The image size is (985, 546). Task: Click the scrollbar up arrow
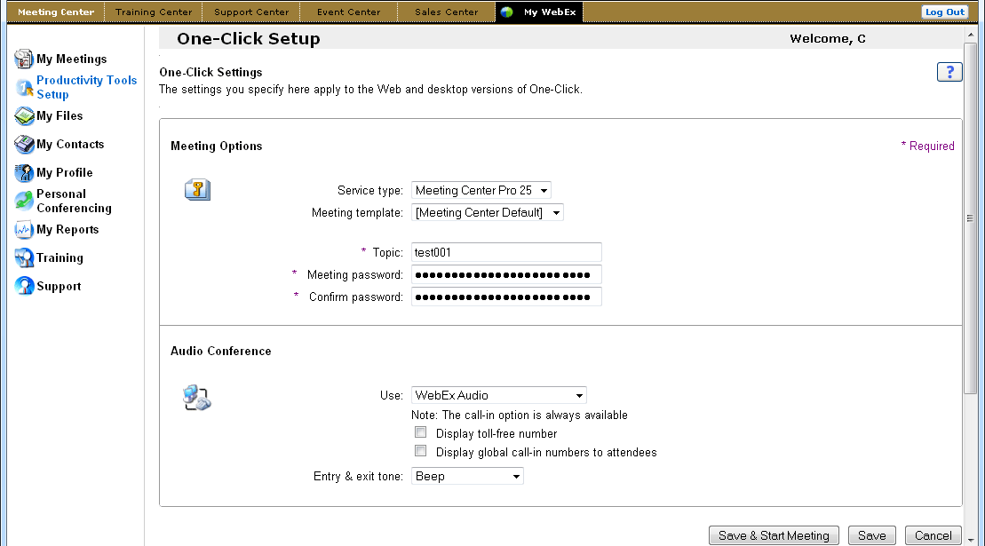[971, 35]
